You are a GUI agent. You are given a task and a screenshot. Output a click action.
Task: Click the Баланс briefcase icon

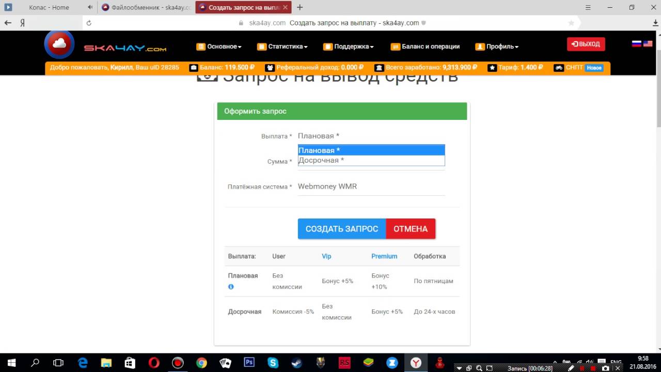point(194,68)
